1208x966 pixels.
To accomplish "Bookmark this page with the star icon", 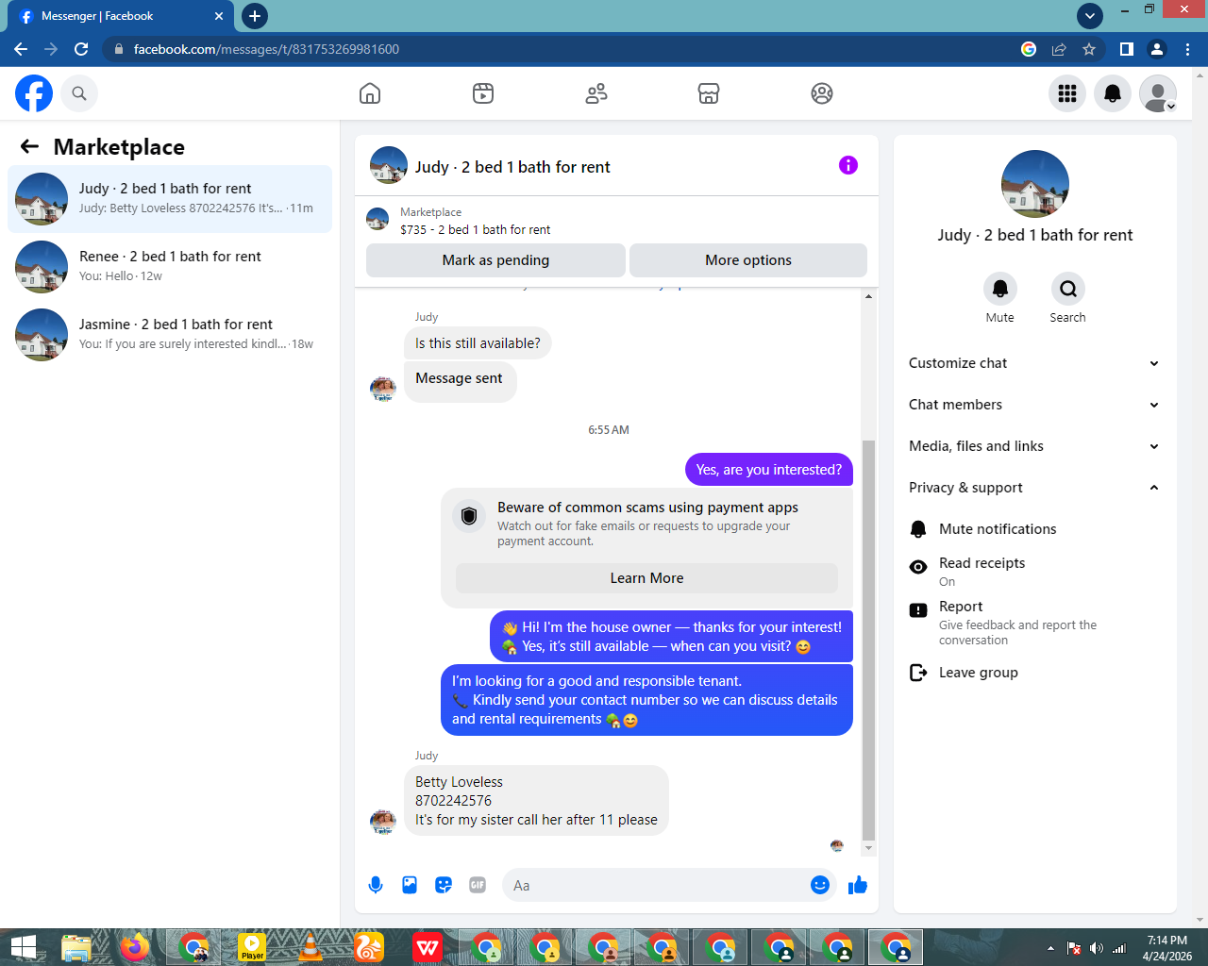I will tap(1089, 49).
